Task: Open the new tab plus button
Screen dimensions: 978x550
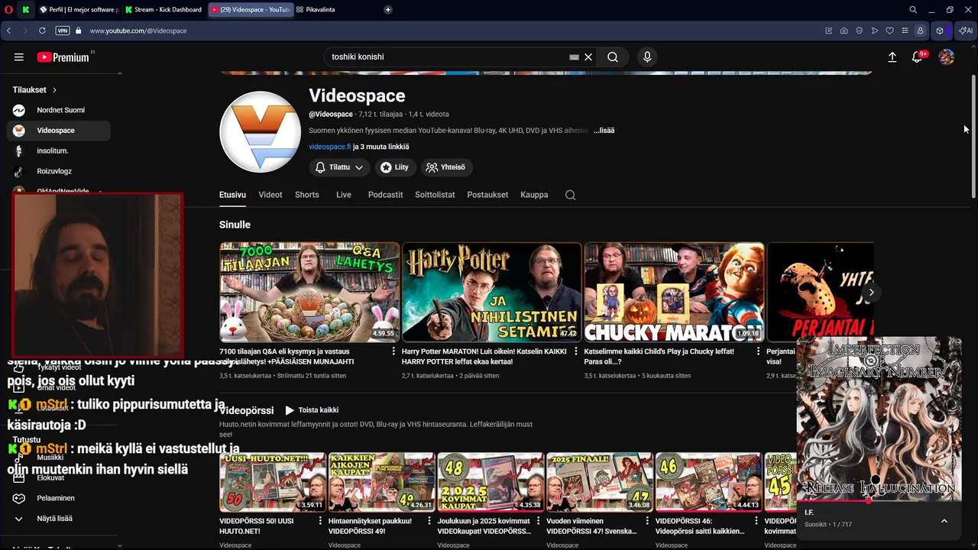Action: point(388,10)
